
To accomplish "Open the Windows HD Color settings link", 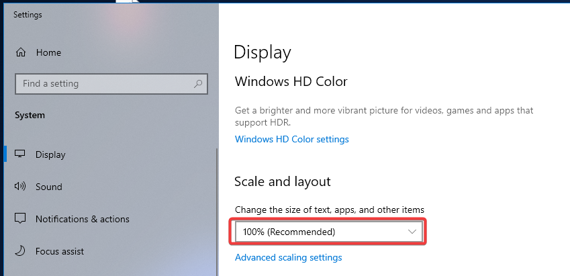I will pos(291,139).
